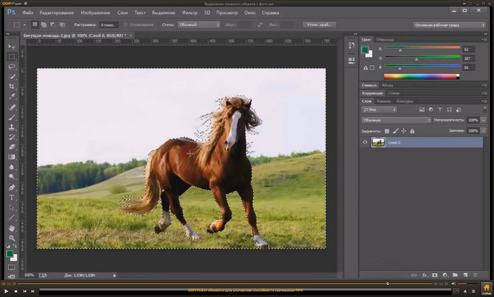The height and width of the screenshot is (297, 494).
Task: Select the Clone Stamp tool
Action: coord(12,127)
